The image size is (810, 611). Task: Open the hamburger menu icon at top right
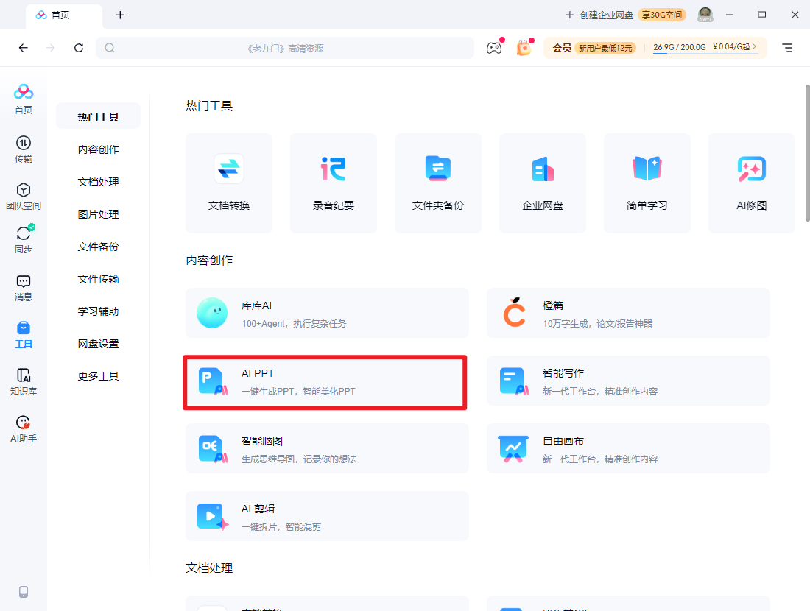(787, 48)
